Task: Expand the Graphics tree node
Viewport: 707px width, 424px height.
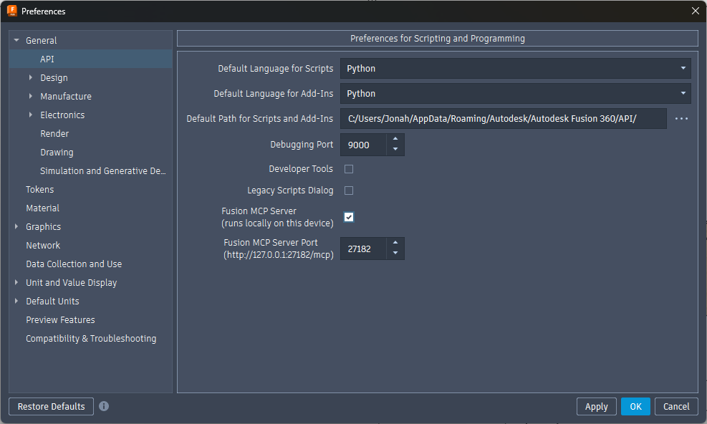Action: [x=16, y=226]
